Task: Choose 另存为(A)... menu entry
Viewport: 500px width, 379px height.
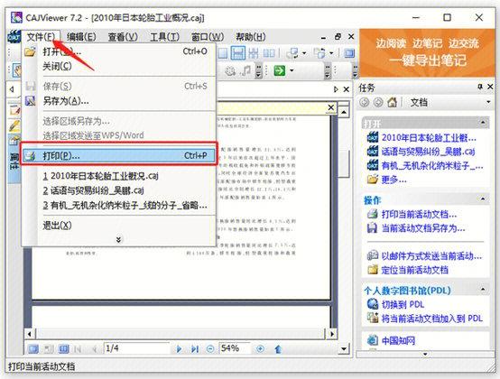Action: click(x=119, y=101)
